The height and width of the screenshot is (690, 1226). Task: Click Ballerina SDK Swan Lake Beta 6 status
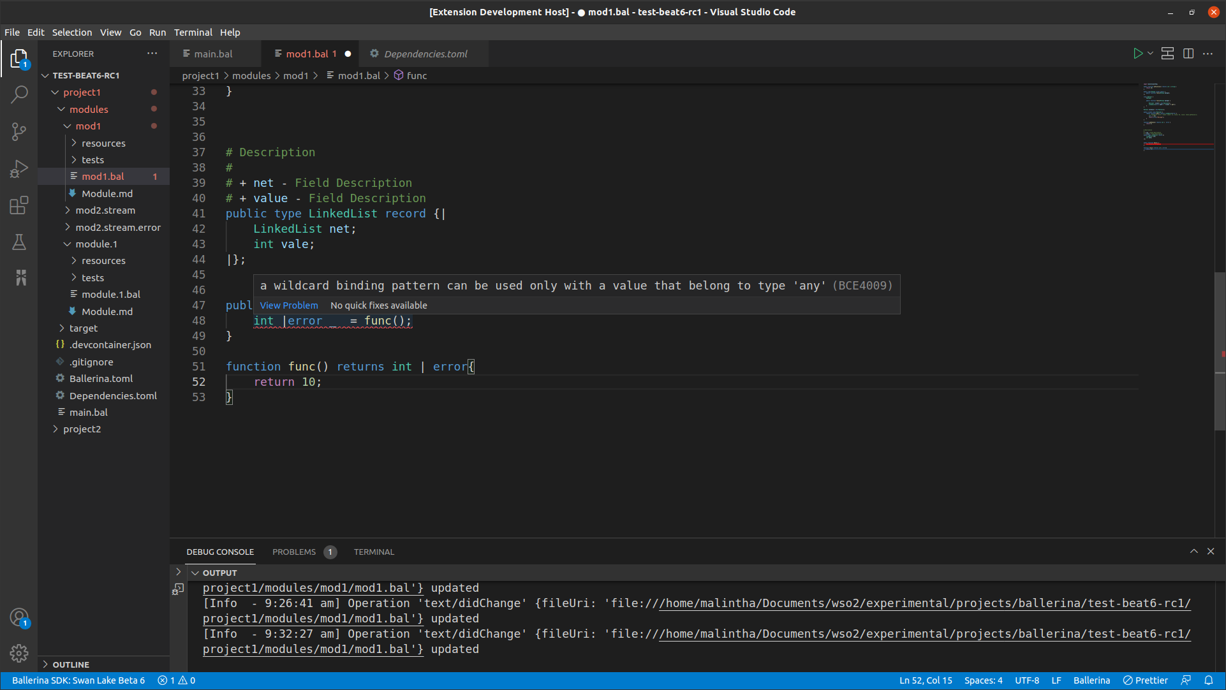click(x=78, y=680)
